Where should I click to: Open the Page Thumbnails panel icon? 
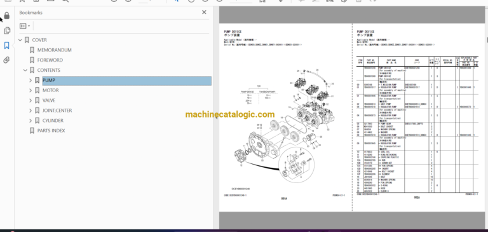coord(7,31)
